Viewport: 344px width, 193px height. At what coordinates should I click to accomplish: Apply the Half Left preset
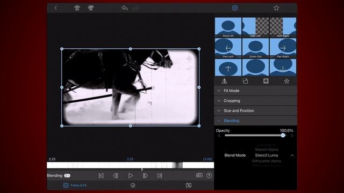(255, 27)
